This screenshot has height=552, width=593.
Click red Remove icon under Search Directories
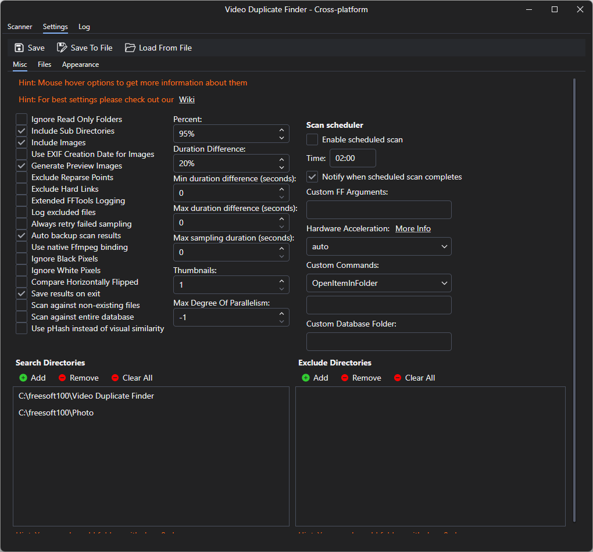click(62, 378)
